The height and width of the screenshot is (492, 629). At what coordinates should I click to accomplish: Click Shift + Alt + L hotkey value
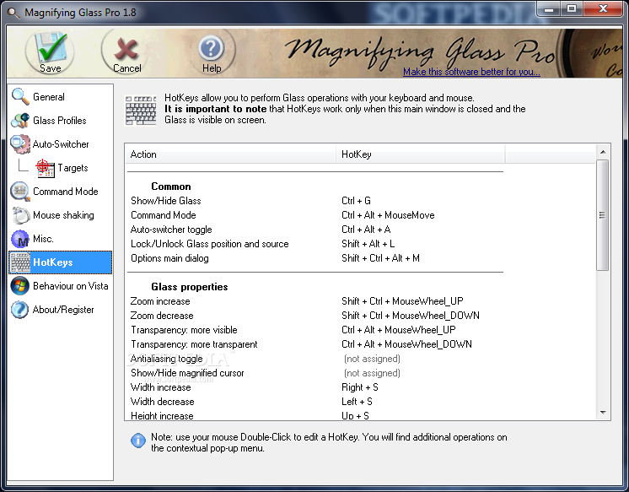(368, 244)
